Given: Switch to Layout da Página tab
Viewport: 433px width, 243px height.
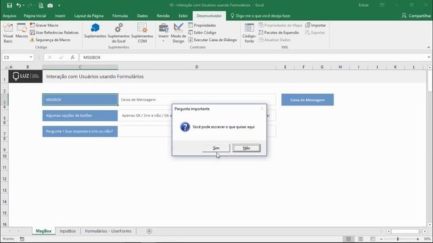Looking at the screenshot, I should tap(89, 16).
